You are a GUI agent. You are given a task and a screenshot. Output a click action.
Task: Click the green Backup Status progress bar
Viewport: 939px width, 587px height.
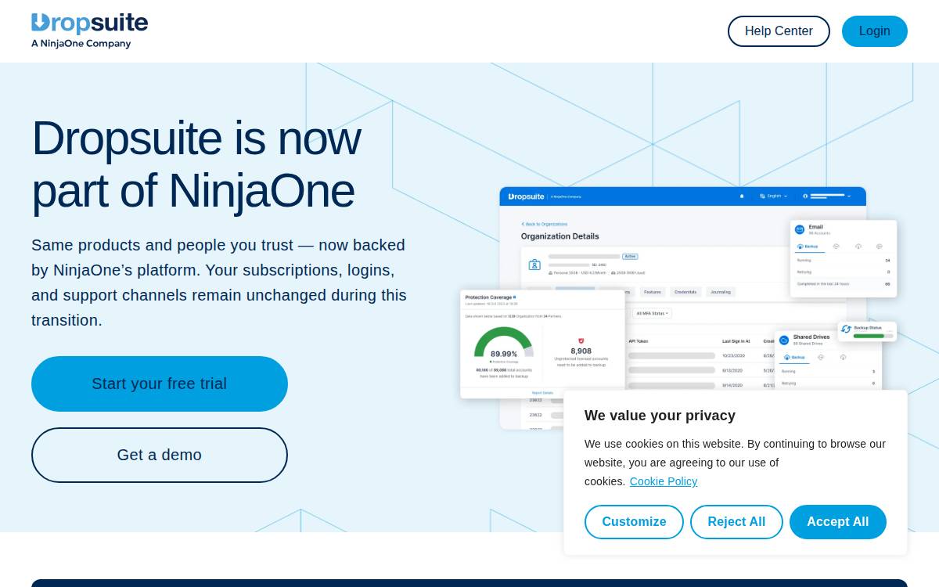(872, 336)
